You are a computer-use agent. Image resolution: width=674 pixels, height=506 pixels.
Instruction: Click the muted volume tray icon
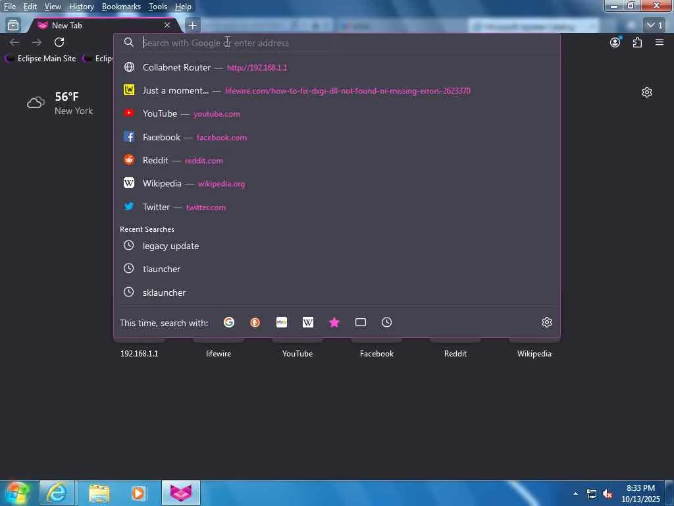point(608,494)
